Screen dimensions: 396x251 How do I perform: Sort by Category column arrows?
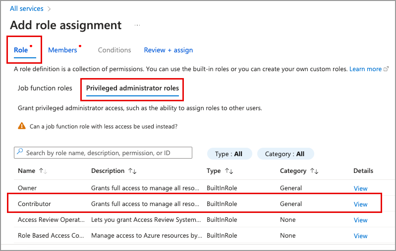[x=314, y=171]
